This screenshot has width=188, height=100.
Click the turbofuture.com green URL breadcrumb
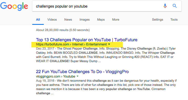(x=71, y=44)
